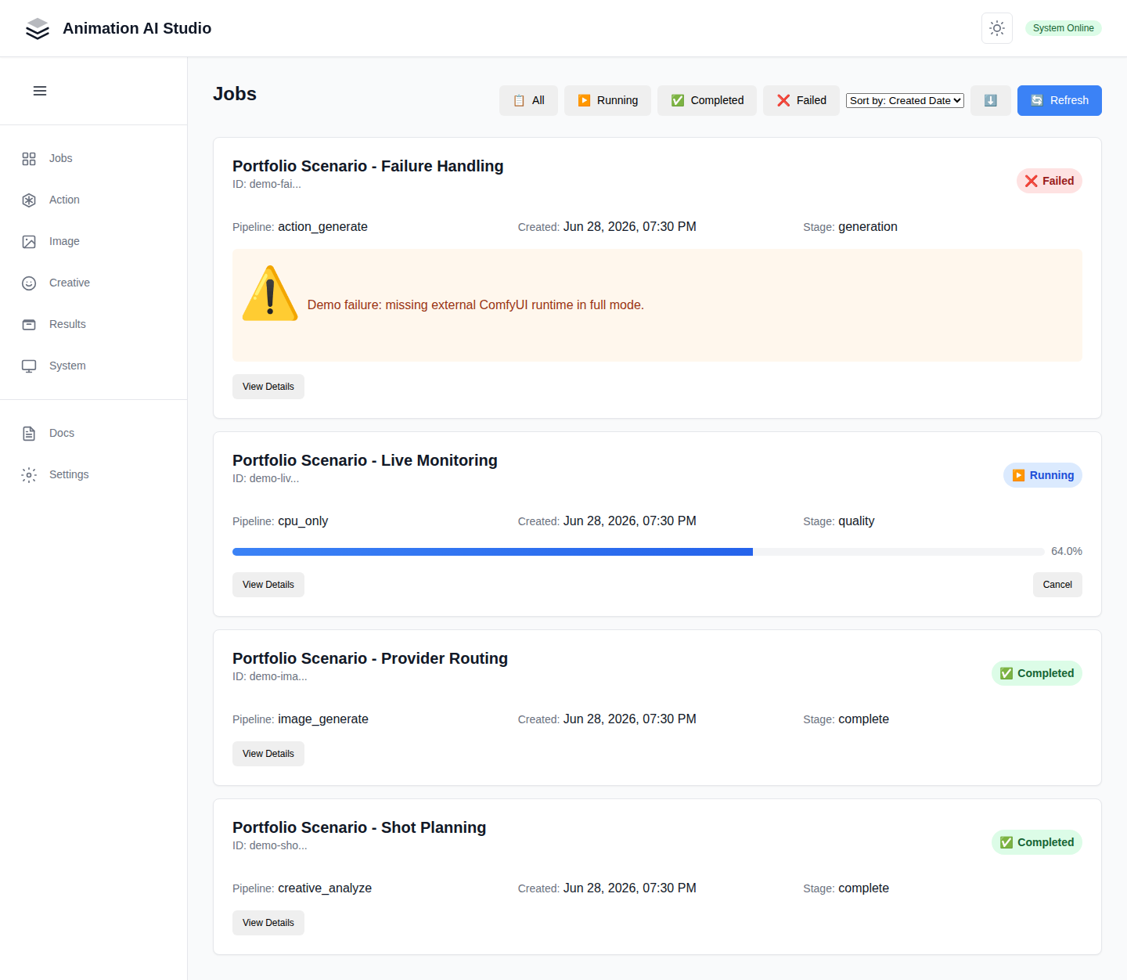Click the 'ID: demo-sho...' text
This screenshot has height=980, width=1127.
(x=270, y=845)
